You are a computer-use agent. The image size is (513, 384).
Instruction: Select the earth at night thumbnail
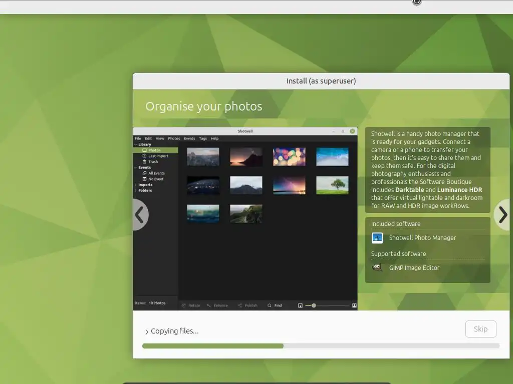tap(203, 185)
